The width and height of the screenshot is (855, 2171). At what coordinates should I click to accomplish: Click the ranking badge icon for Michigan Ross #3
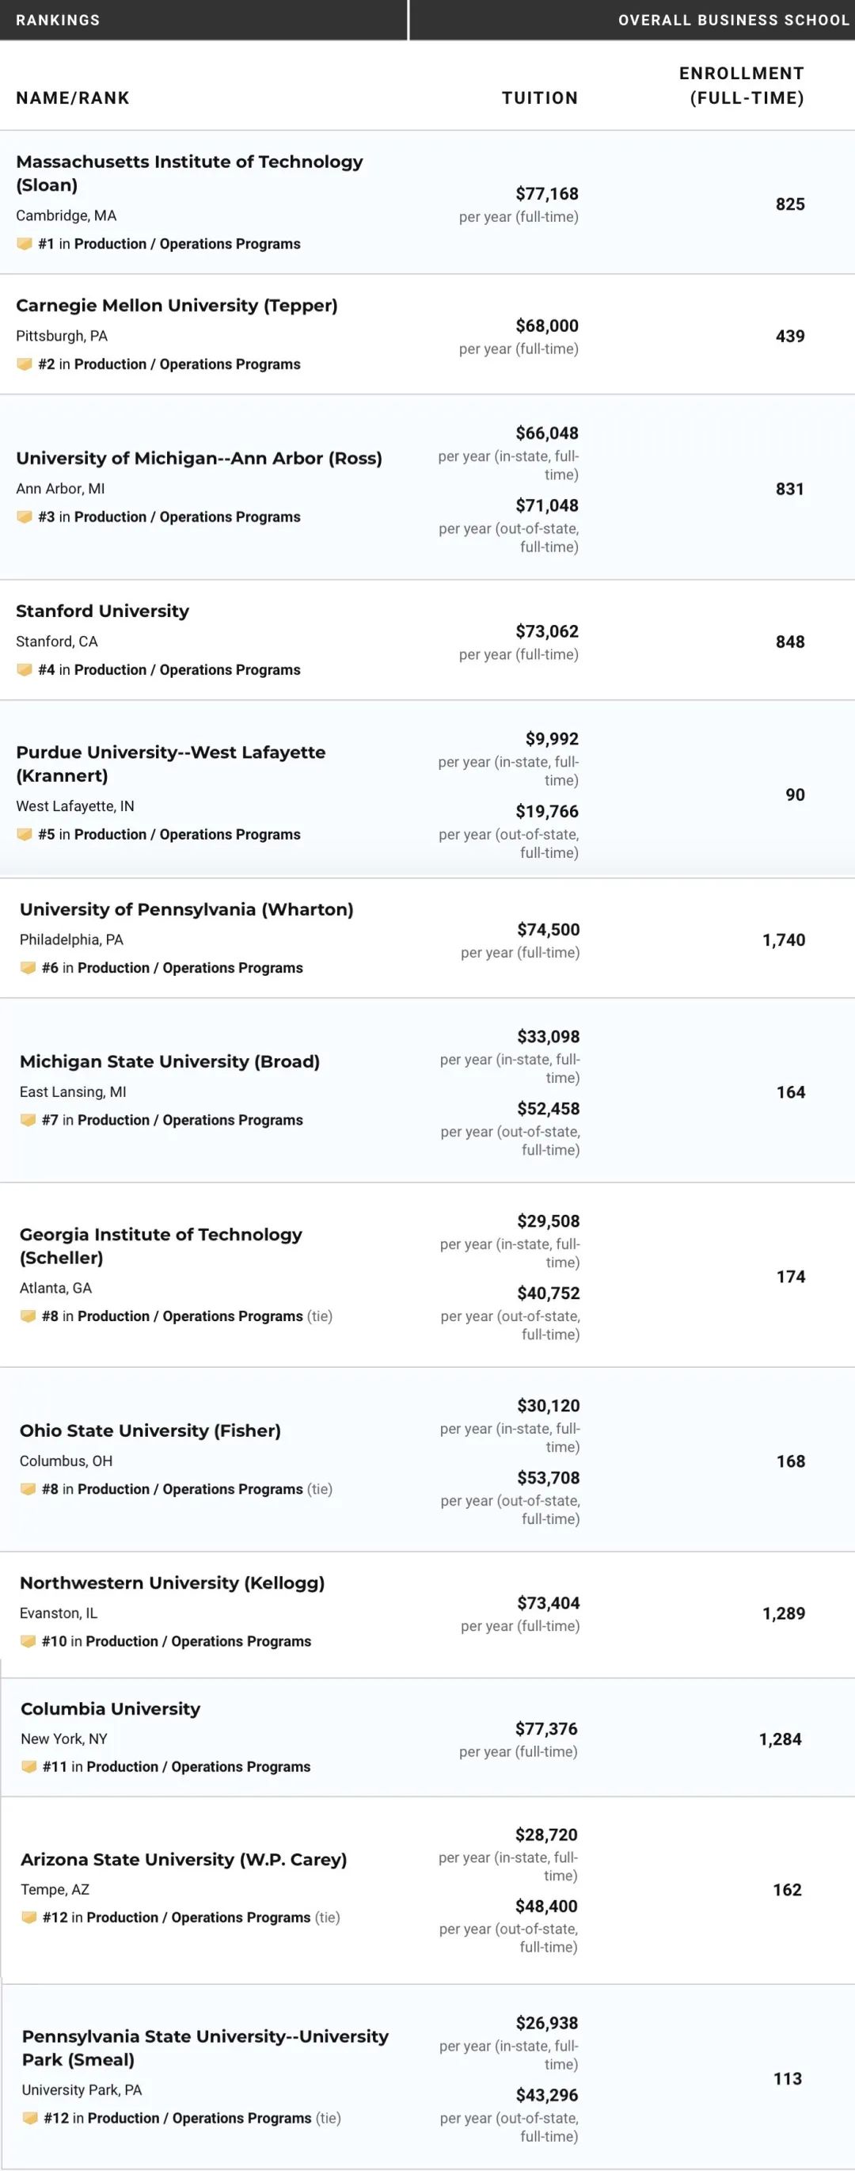[25, 516]
